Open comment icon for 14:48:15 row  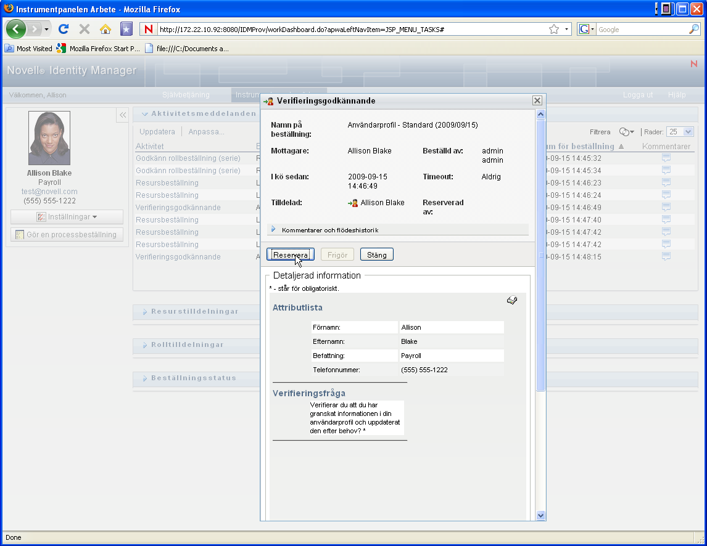click(x=666, y=256)
